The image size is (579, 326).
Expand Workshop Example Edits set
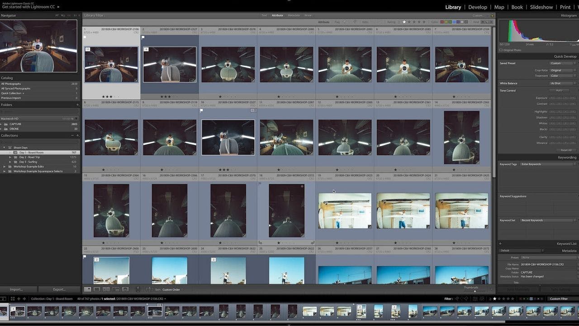pyautogui.click(x=5, y=167)
